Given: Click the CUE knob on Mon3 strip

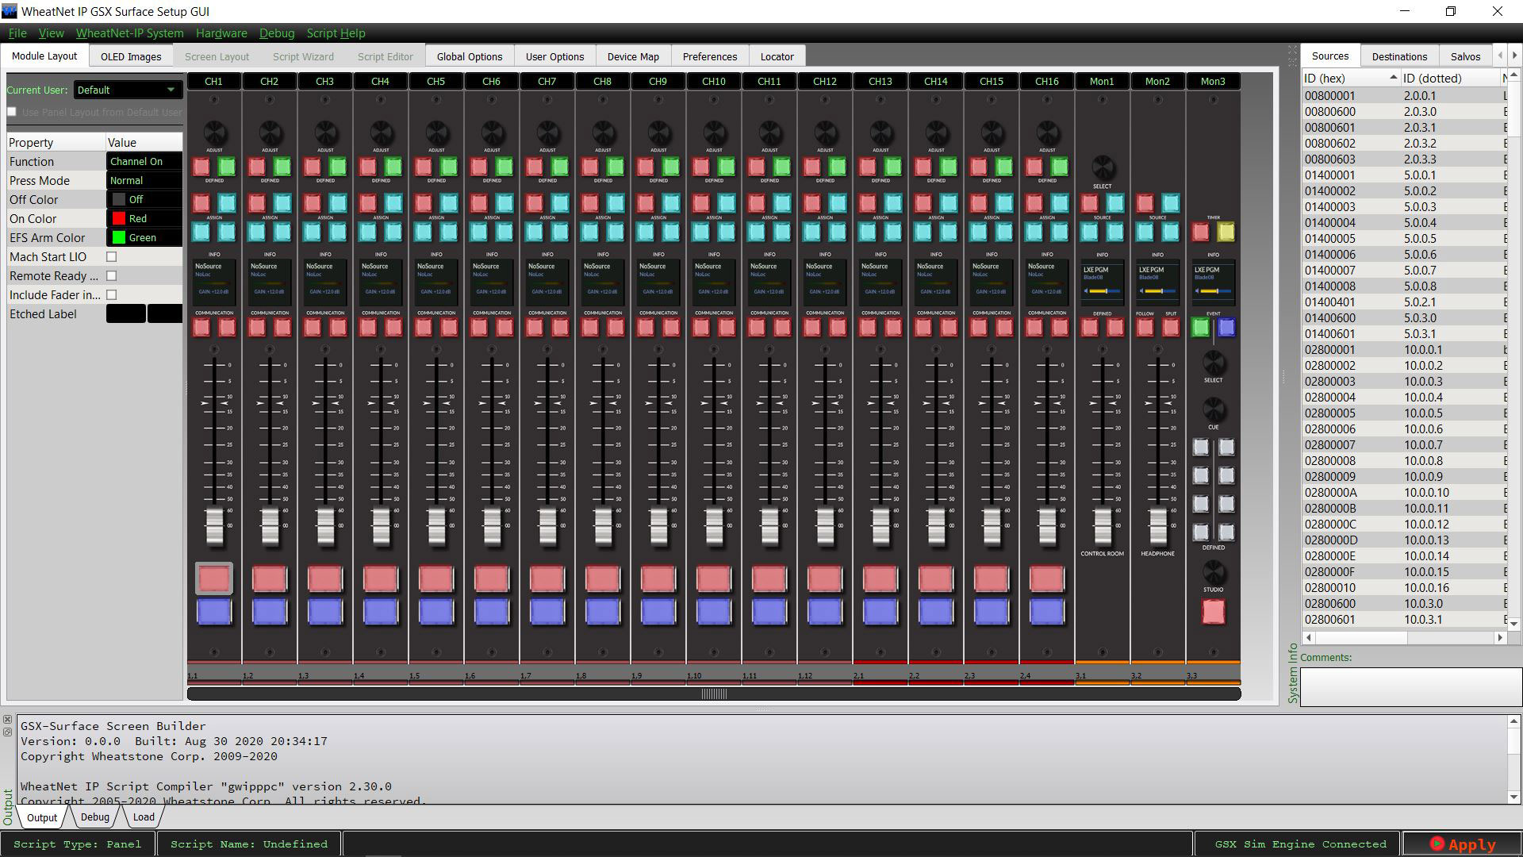Looking at the screenshot, I should (x=1213, y=409).
